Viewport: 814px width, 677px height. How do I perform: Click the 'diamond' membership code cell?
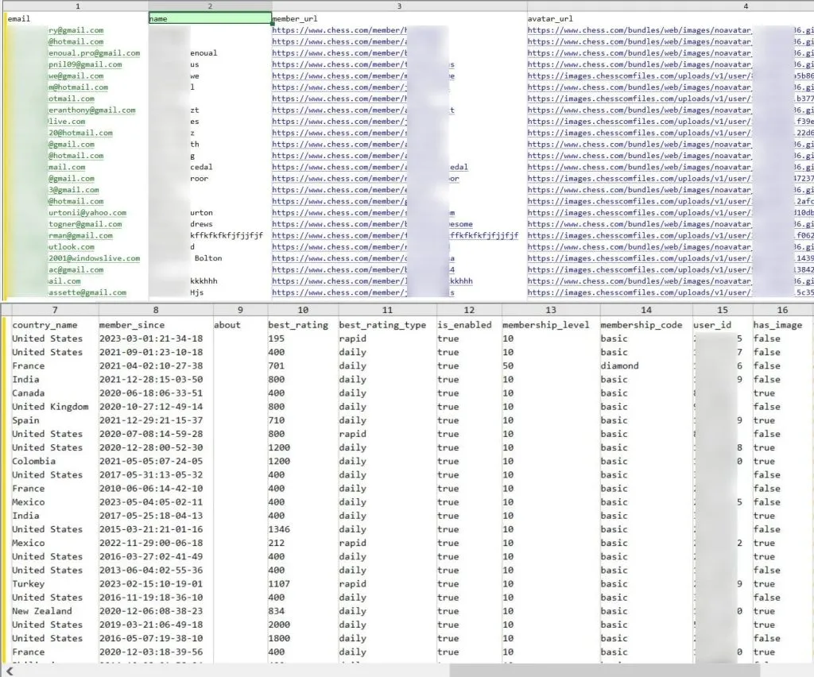(619, 366)
